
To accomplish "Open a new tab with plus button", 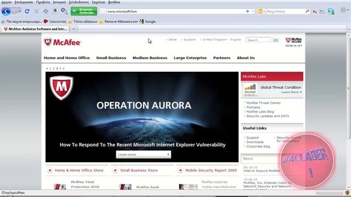I will (73, 29).
